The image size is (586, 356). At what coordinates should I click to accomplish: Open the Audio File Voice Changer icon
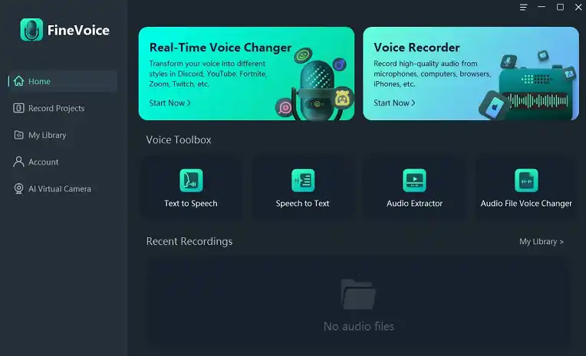[526, 180]
